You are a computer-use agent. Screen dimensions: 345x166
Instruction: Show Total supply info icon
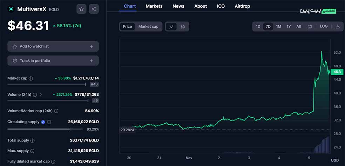(x=32, y=140)
